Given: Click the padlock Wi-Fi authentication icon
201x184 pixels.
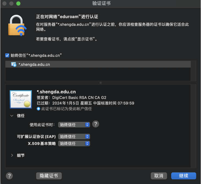Looking at the screenshot, I should [17, 25].
